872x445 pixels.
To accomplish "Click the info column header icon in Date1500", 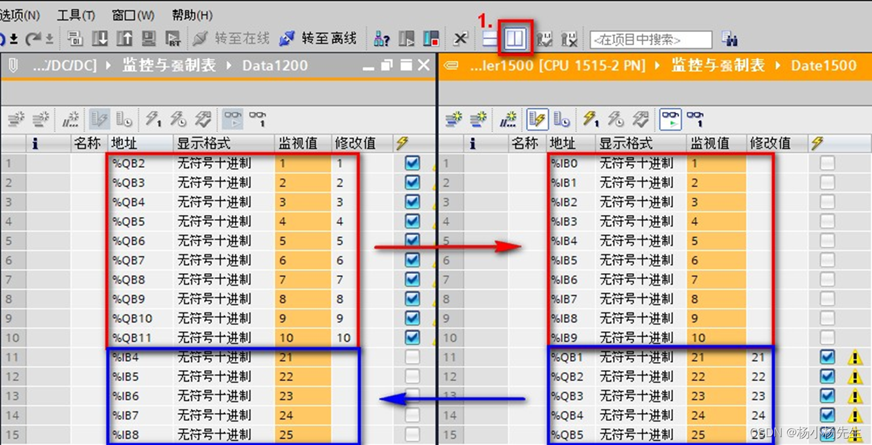I will tap(473, 143).
